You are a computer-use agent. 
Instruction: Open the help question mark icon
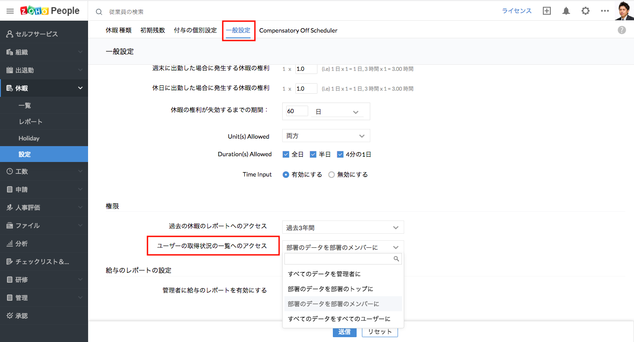coord(622,30)
